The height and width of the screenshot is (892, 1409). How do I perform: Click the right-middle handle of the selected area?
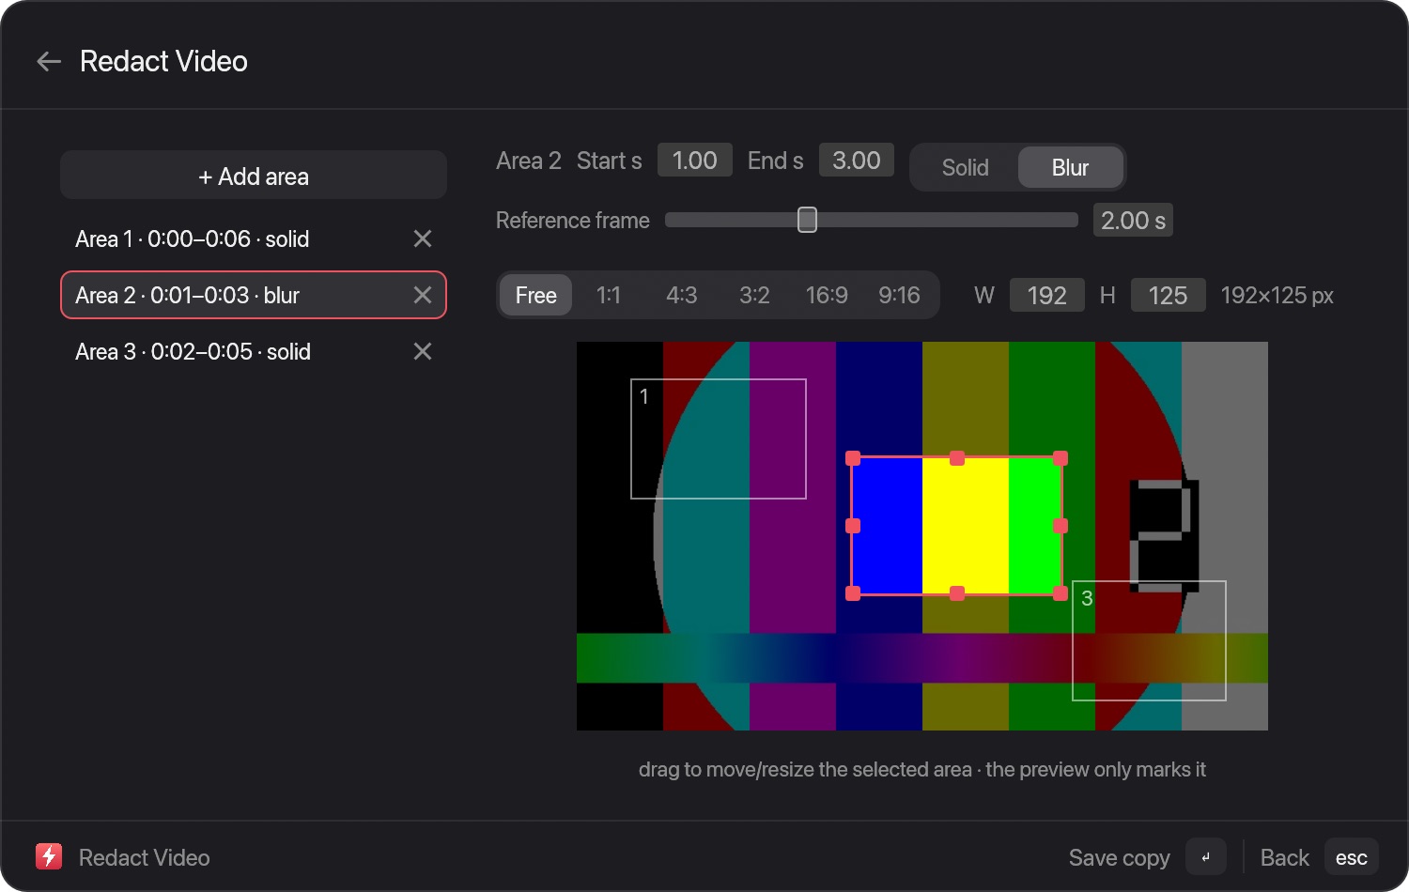(x=1061, y=526)
